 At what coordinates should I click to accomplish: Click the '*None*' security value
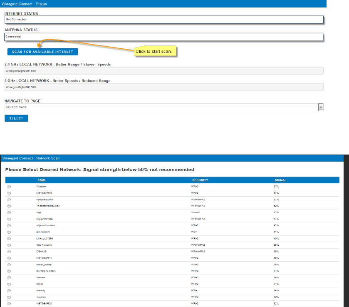[196, 212]
